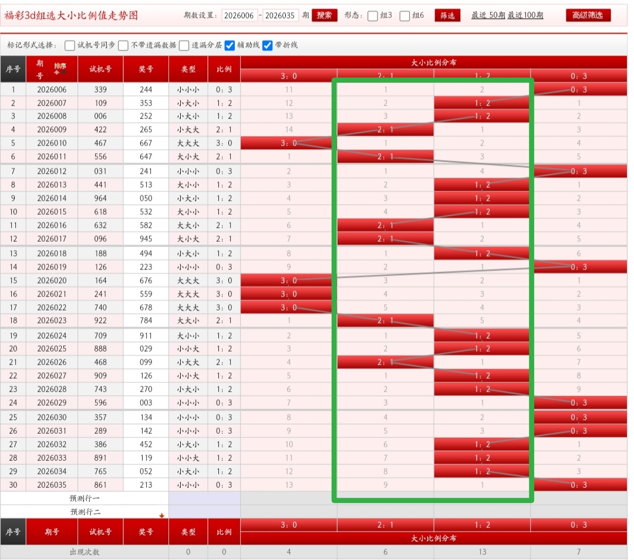The height and width of the screenshot is (560, 634).
Task: Click the red 3:0 marker for issue 2026022
Action: point(288,308)
